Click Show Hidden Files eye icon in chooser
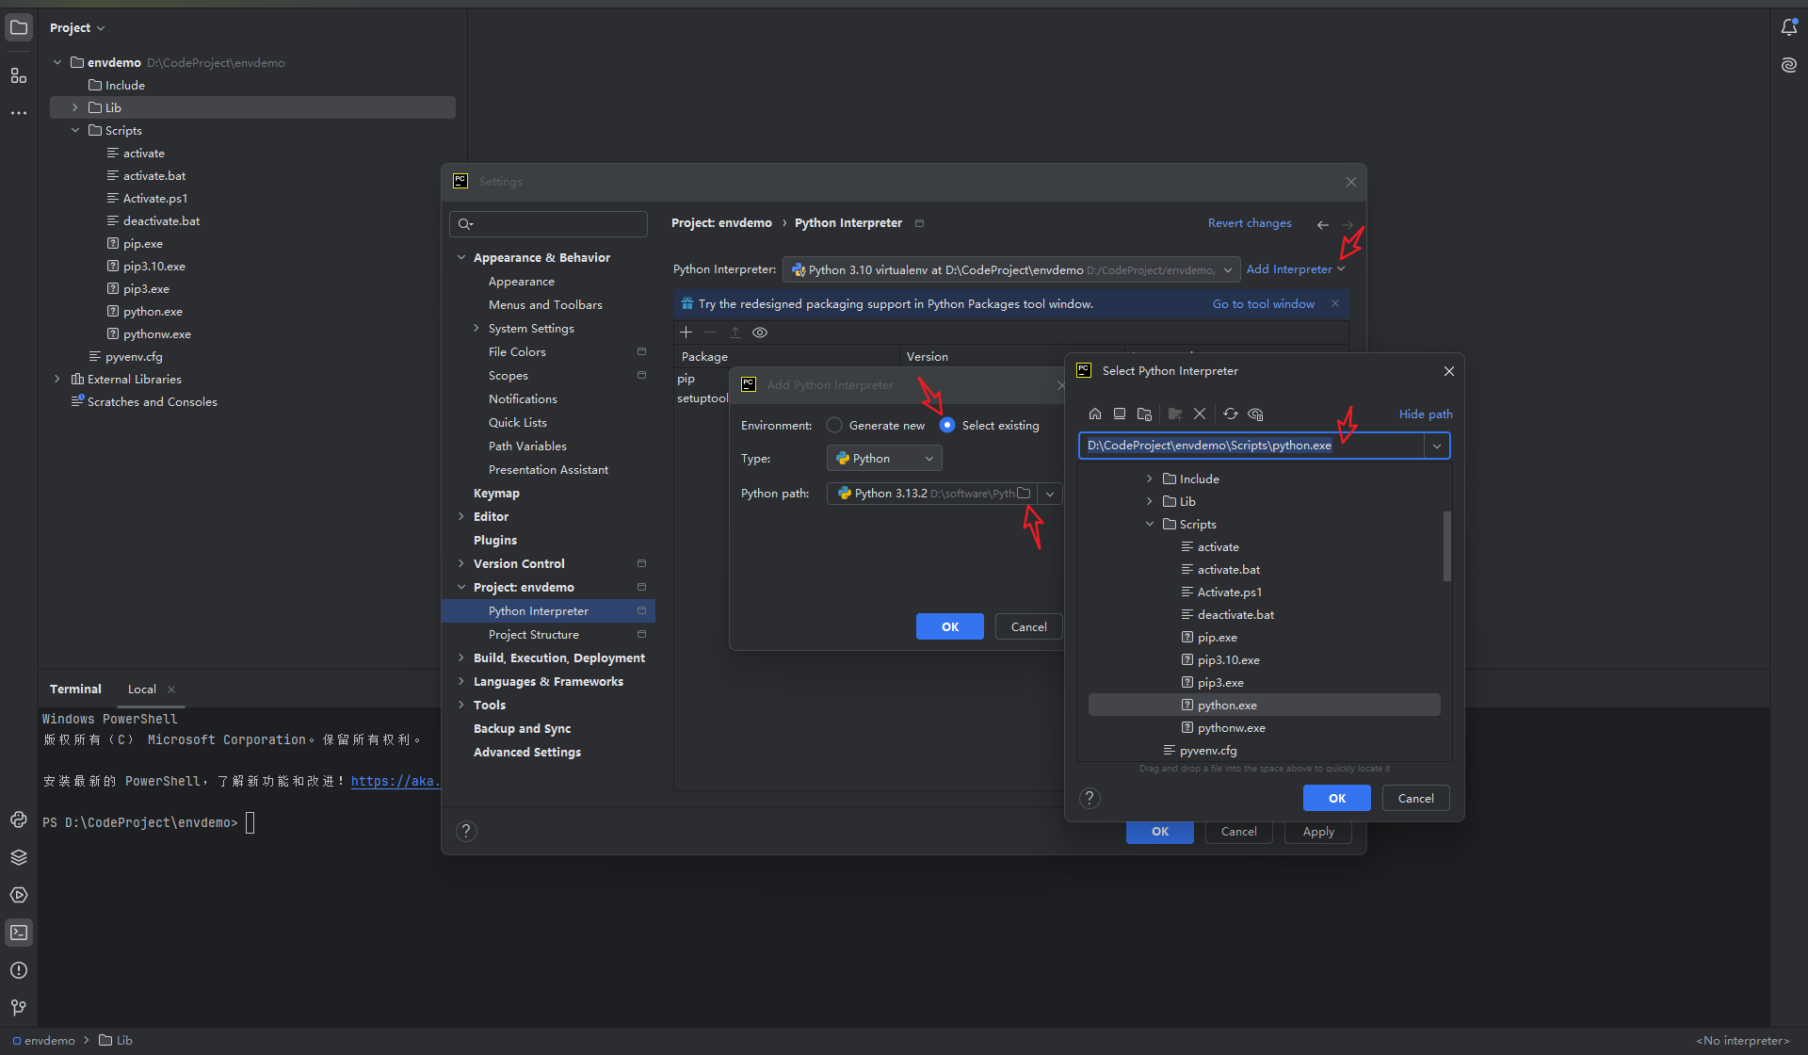Viewport: 1808px width, 1055px height. tap(1255, 414)
